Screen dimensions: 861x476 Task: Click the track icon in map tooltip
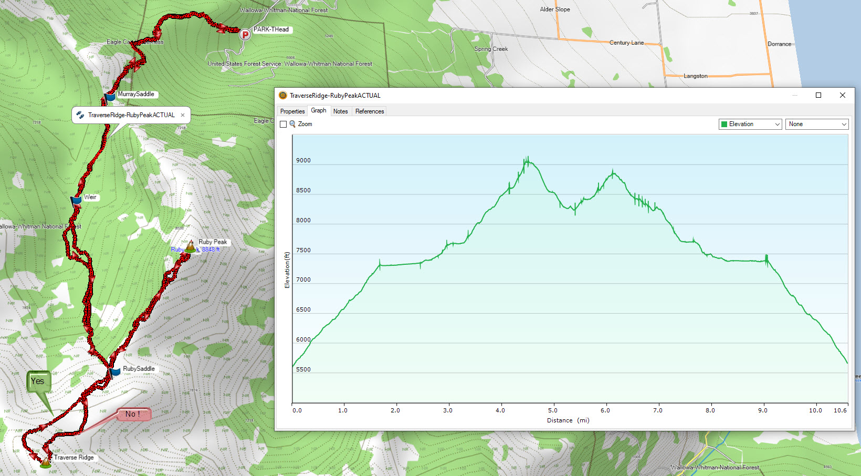(x=80, y=115)
